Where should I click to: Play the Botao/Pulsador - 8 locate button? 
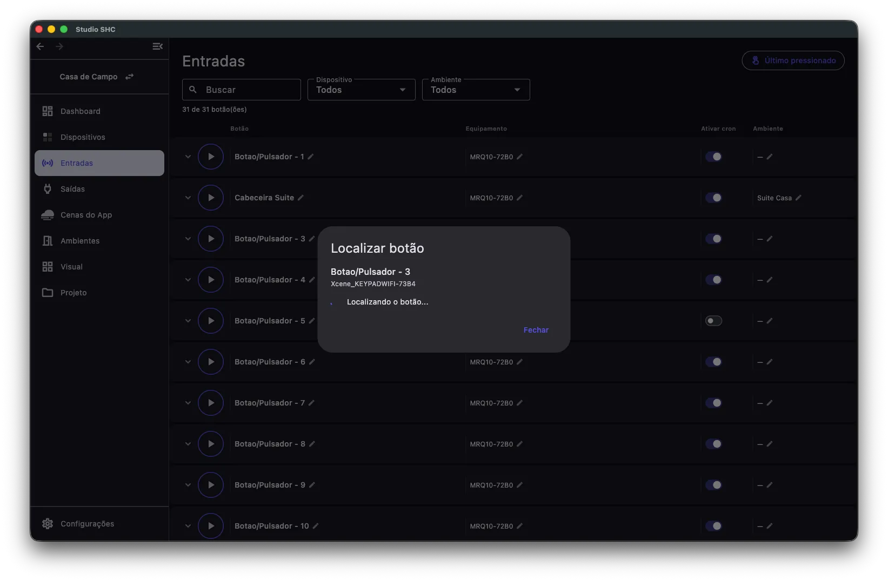[211, 444]
